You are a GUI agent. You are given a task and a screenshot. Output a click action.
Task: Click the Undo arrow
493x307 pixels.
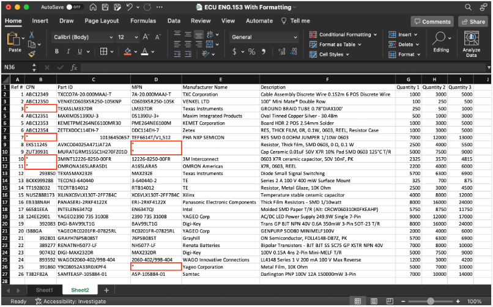130,7
